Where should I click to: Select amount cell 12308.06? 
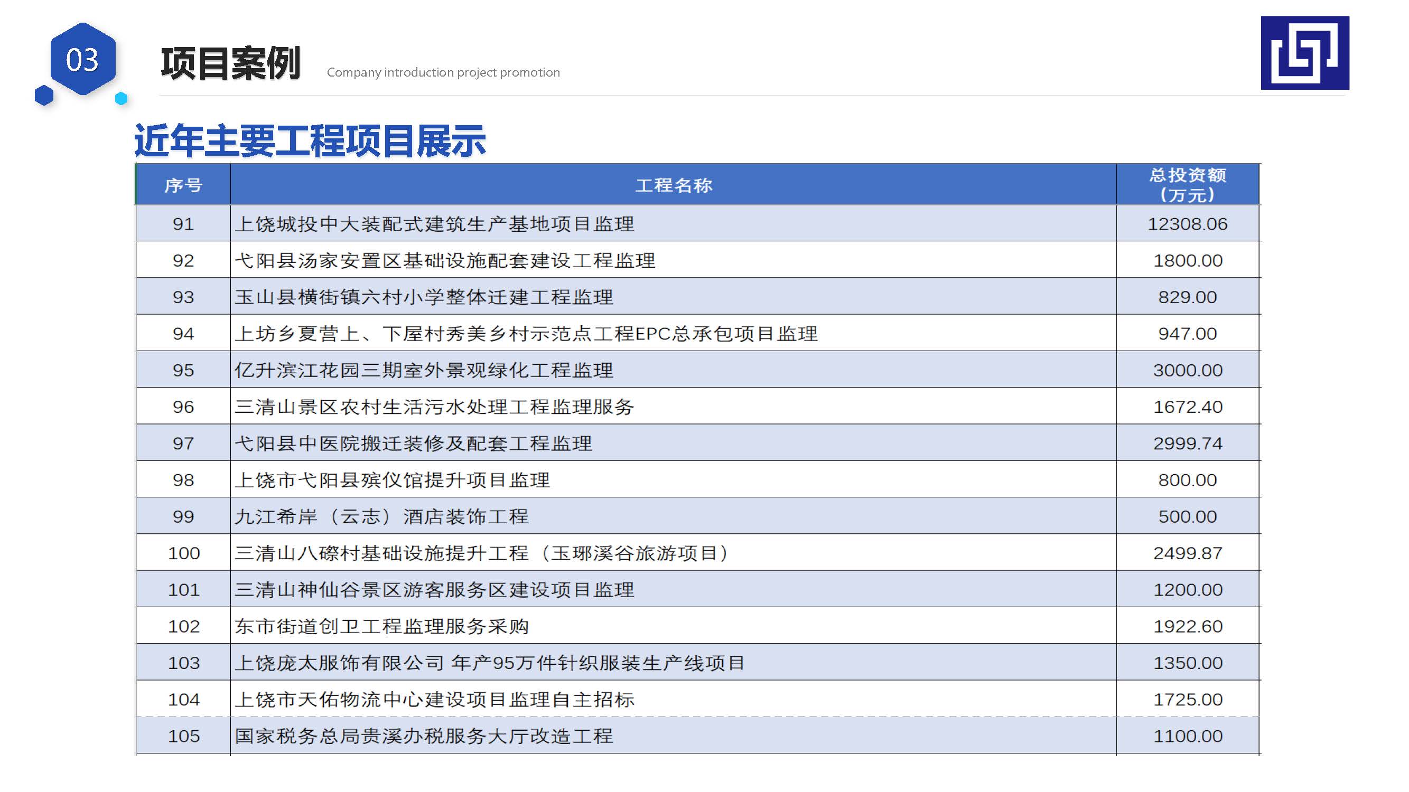point(1188,223)
